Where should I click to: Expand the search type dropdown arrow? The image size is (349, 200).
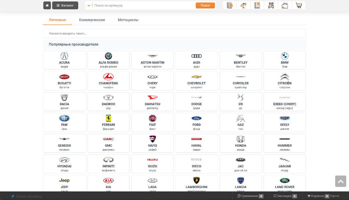89,6
